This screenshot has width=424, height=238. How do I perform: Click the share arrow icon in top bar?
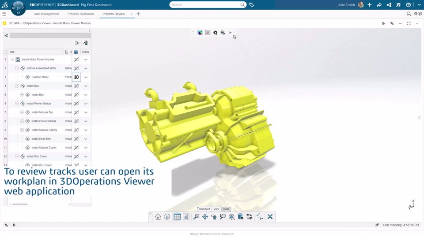point(379,4)
